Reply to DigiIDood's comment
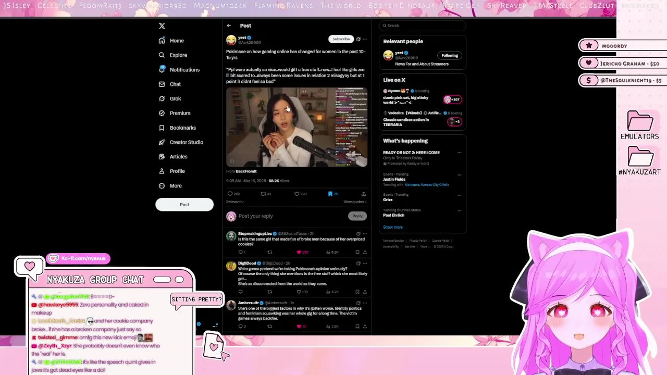This screenshot has width=667, height=375. (x=240, y=292)
